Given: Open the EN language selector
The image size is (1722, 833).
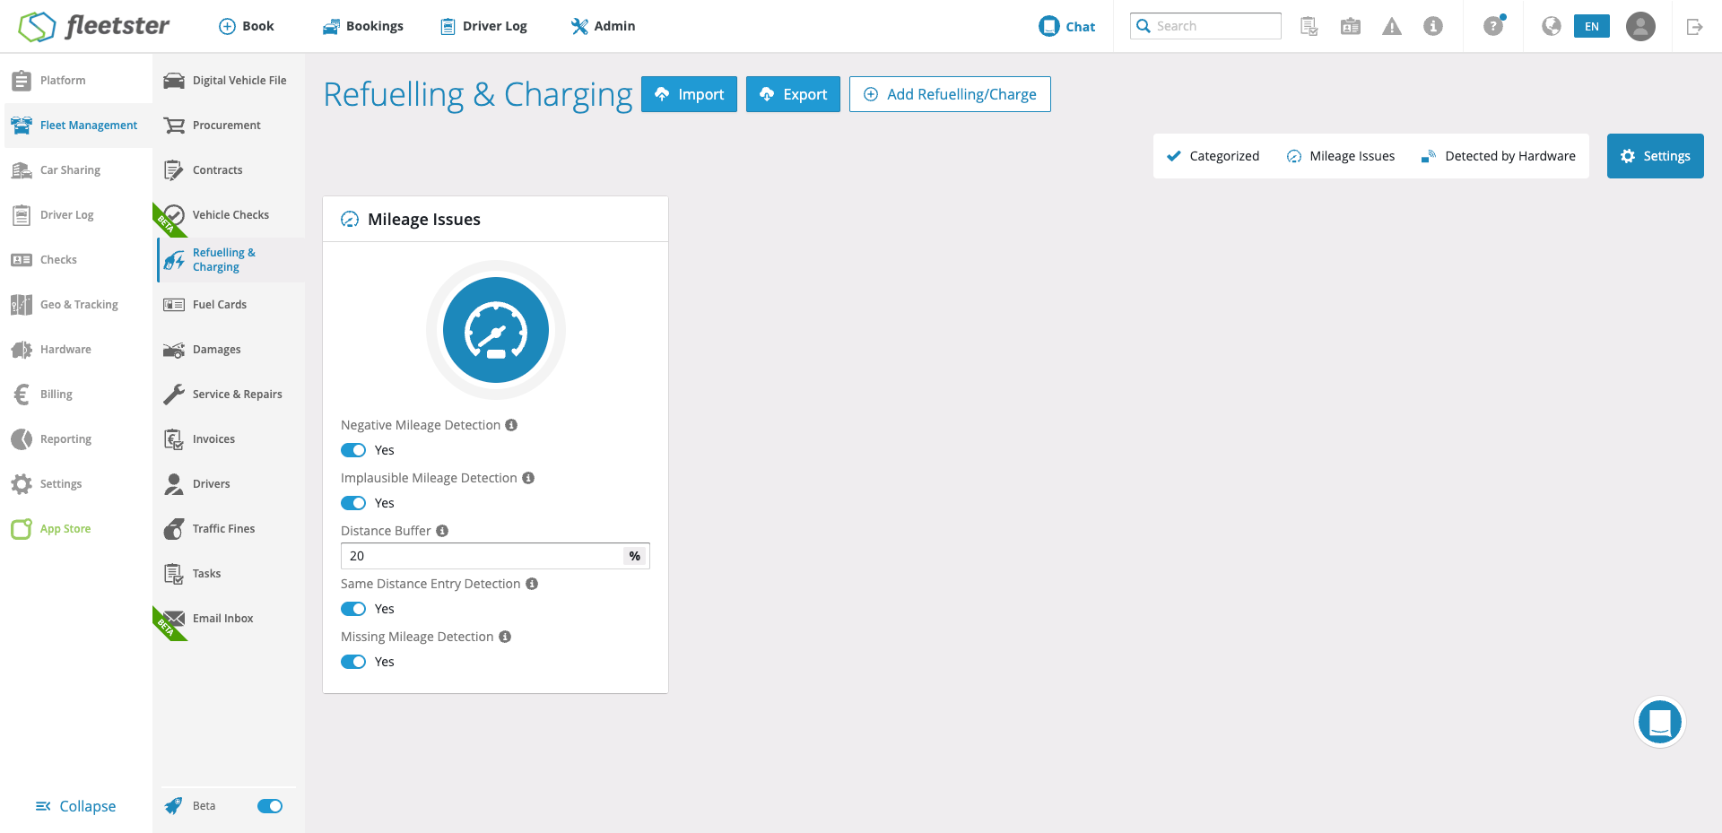Looking at the screenshot, I should pos(1592,26).
